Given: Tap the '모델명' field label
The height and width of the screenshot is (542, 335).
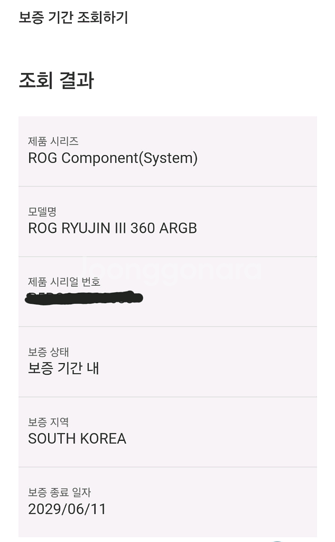Looking at the screenshot, I should pos(42,212).
